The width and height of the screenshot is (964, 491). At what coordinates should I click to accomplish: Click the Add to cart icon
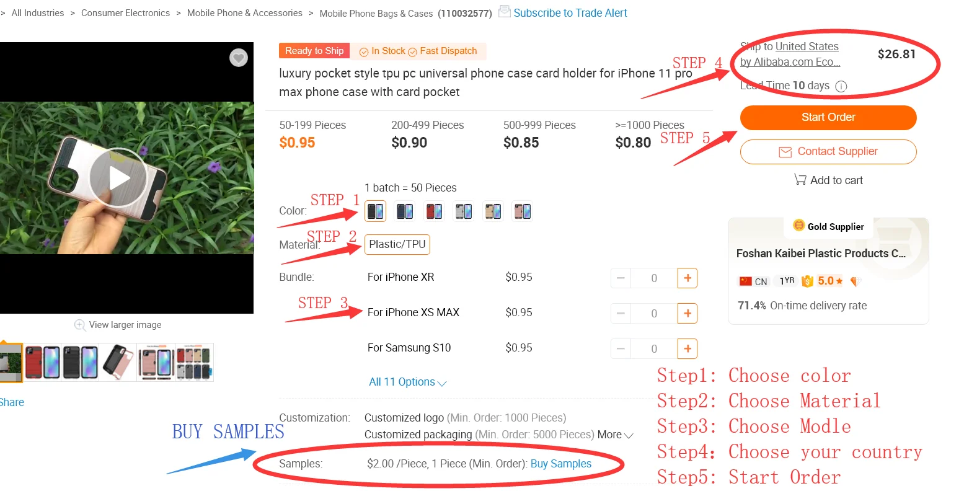click(800, 180)
